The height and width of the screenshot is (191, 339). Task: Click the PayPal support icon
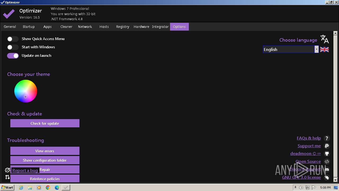click(327, 146)
